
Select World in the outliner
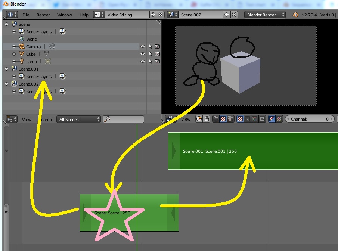pyautogui.click(x=31, y=39)
